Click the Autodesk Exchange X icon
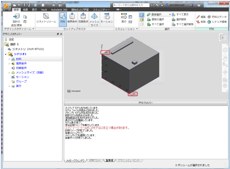Viewport: 230px width, 169px height. (192, 5)
